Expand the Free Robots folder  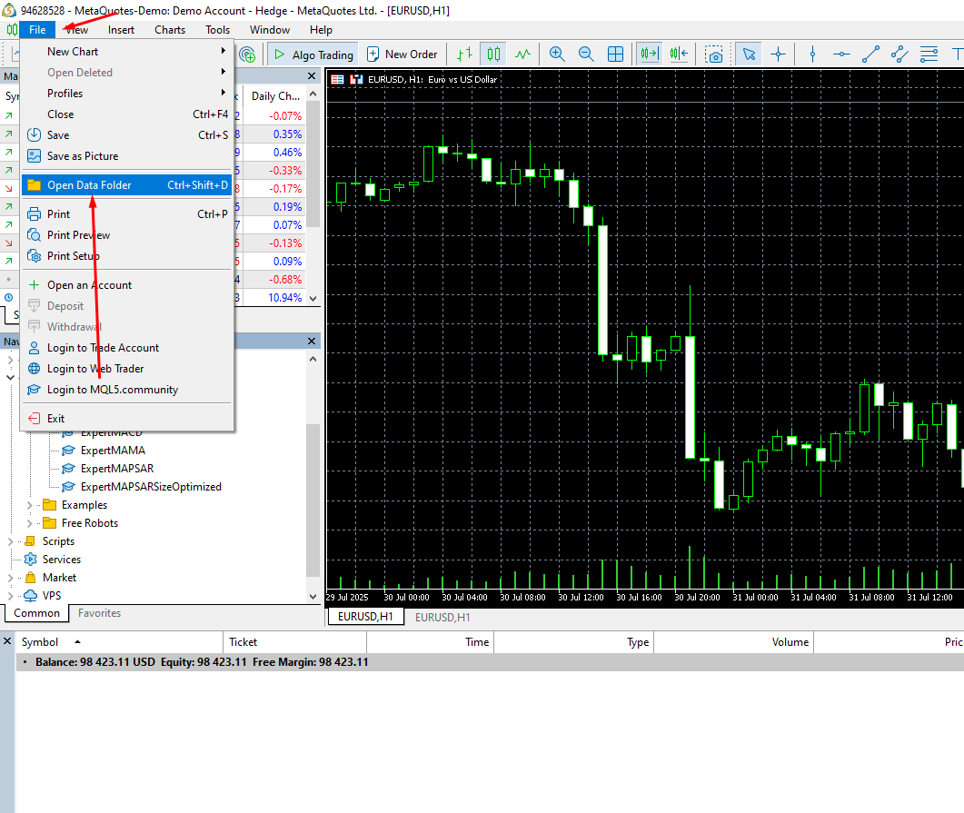29,523
